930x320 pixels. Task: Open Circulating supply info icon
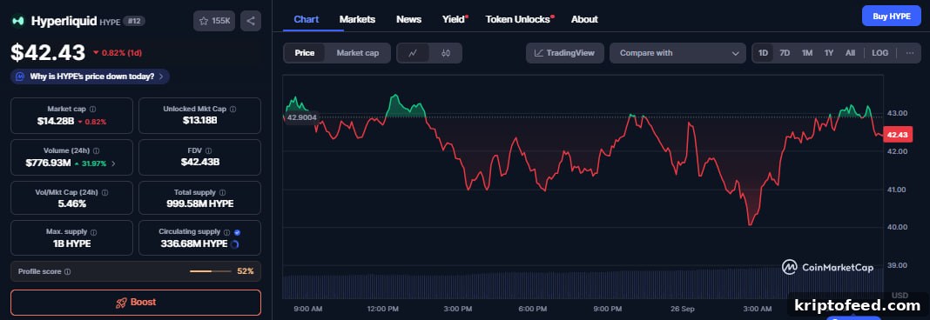(x=226, y=232)
